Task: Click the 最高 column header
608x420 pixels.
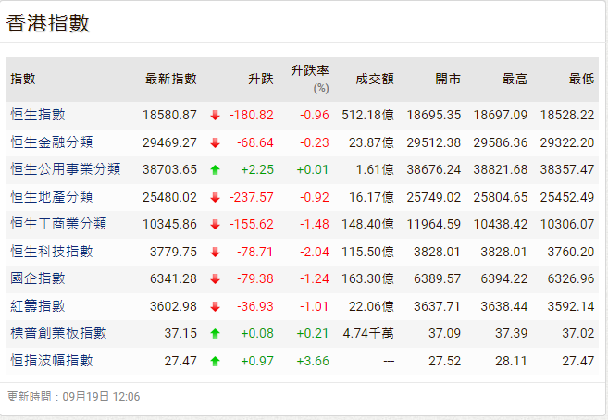Action: tap(515, 80)
